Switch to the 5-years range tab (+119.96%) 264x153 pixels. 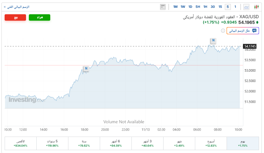(52, 143)
